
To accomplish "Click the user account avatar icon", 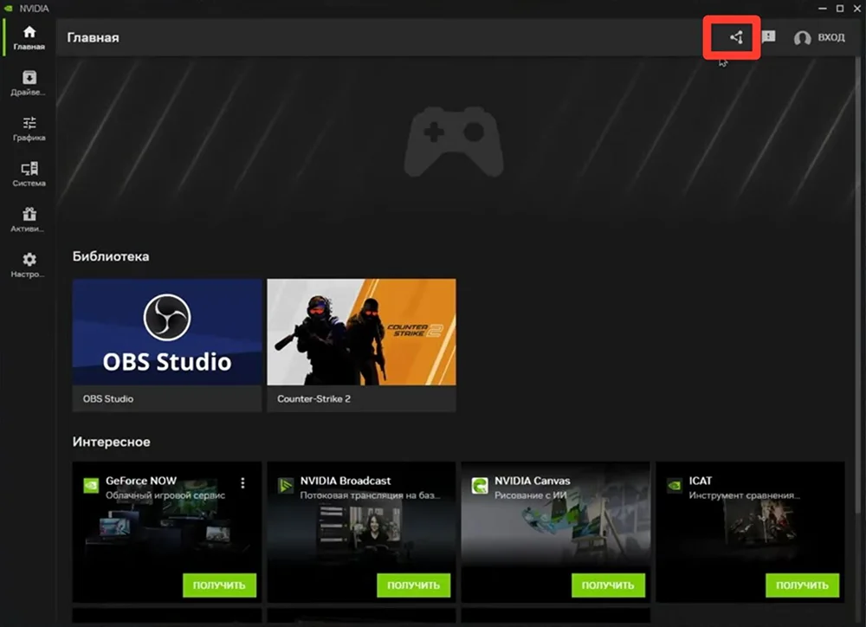I will click(x=802, y=38).
